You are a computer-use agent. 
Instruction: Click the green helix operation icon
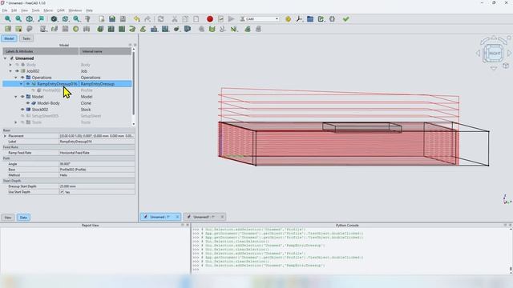coord(132,29)
